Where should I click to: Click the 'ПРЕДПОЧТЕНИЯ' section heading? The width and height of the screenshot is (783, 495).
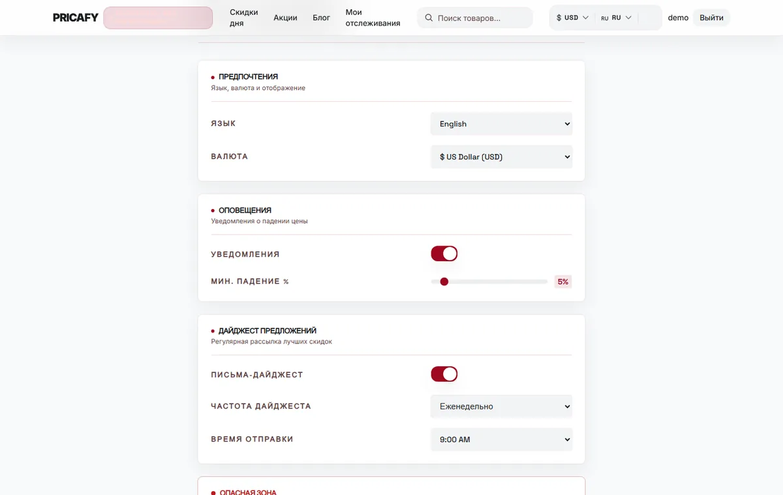(x=248, y=76)
